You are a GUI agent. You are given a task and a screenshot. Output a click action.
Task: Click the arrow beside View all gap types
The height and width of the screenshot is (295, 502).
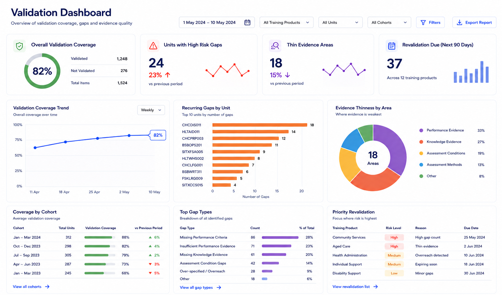pyautogui.click(x=219, y=288)
